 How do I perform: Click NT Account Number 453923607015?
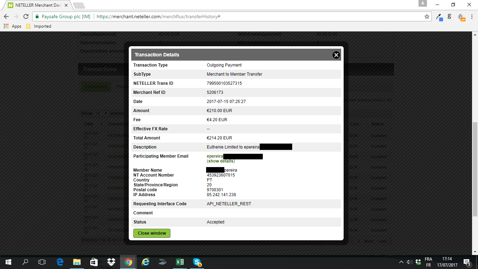point(221,175)
